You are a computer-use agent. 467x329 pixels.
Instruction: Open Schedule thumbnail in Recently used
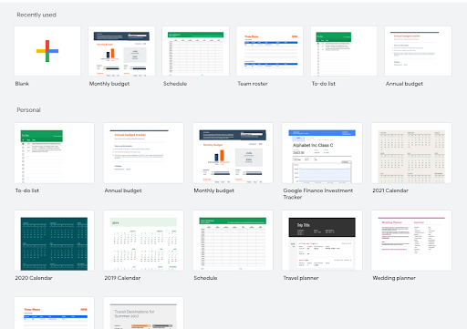(x=195, y=51)
